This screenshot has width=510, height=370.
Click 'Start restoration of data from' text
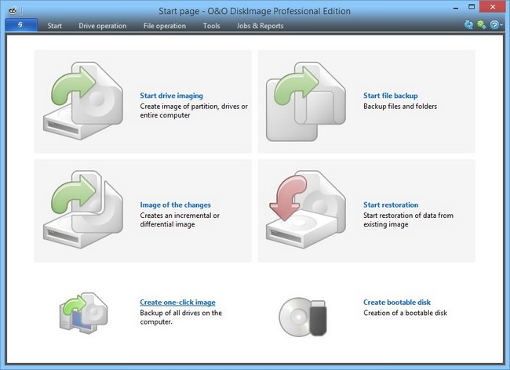pyautogui.click(x=408, y=216)
